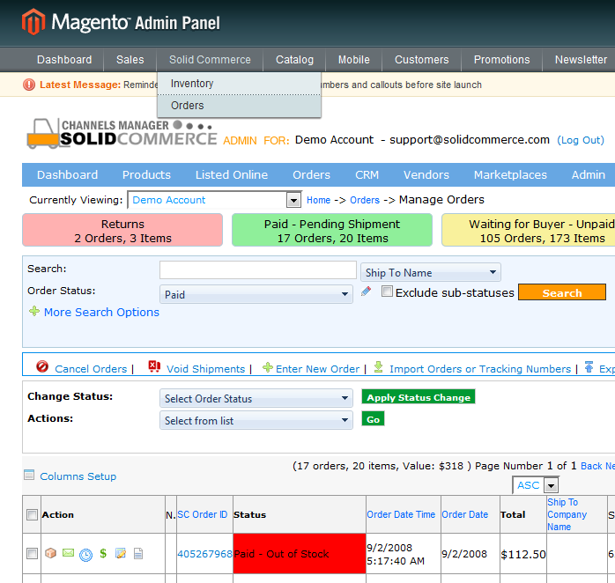Open the Select Order Status dropdown
Viewport: 615px width, 583px height.
tap(256, 398)
